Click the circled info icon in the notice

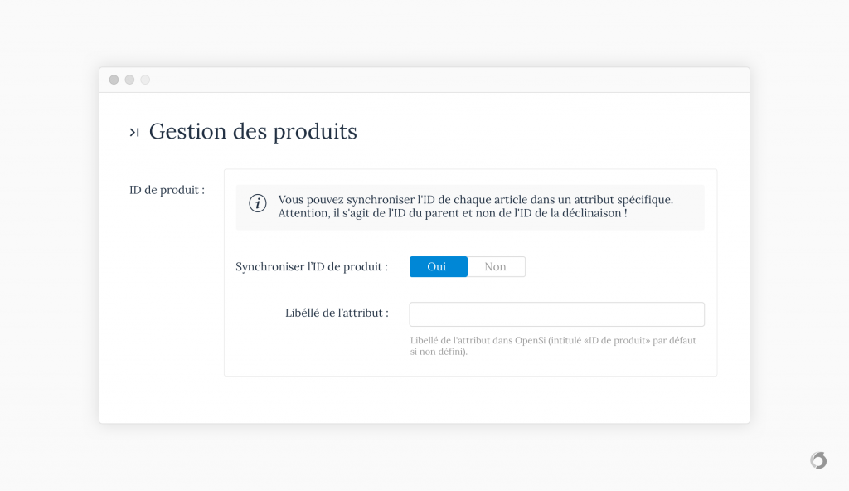(x=258, y=203)
